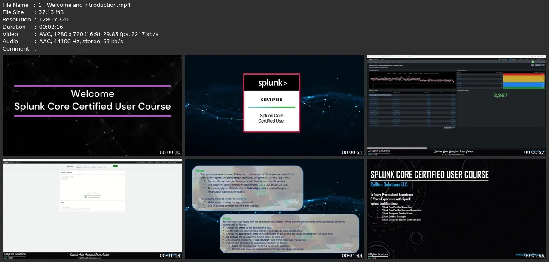Open the Splunk certified badge thumbnail
This screenshot has height=262, width=549.
(274, 105)
